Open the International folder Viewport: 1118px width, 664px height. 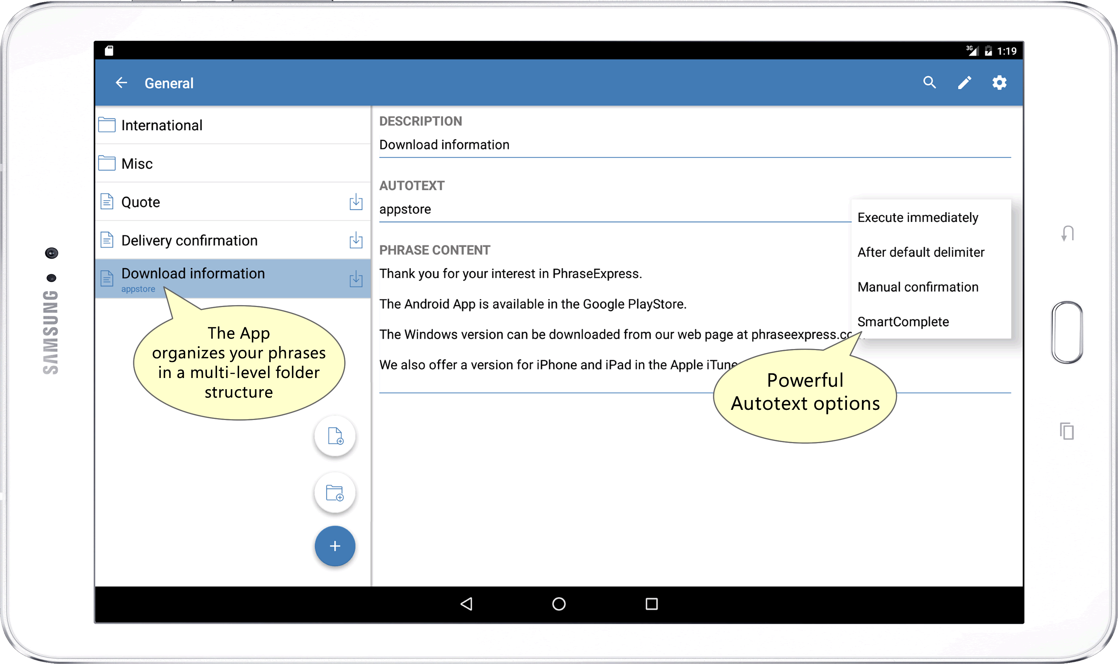(x=233, y=125)
